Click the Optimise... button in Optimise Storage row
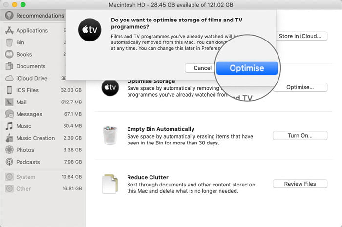Viewport: 342px width, 227px height. pos(300,87)
